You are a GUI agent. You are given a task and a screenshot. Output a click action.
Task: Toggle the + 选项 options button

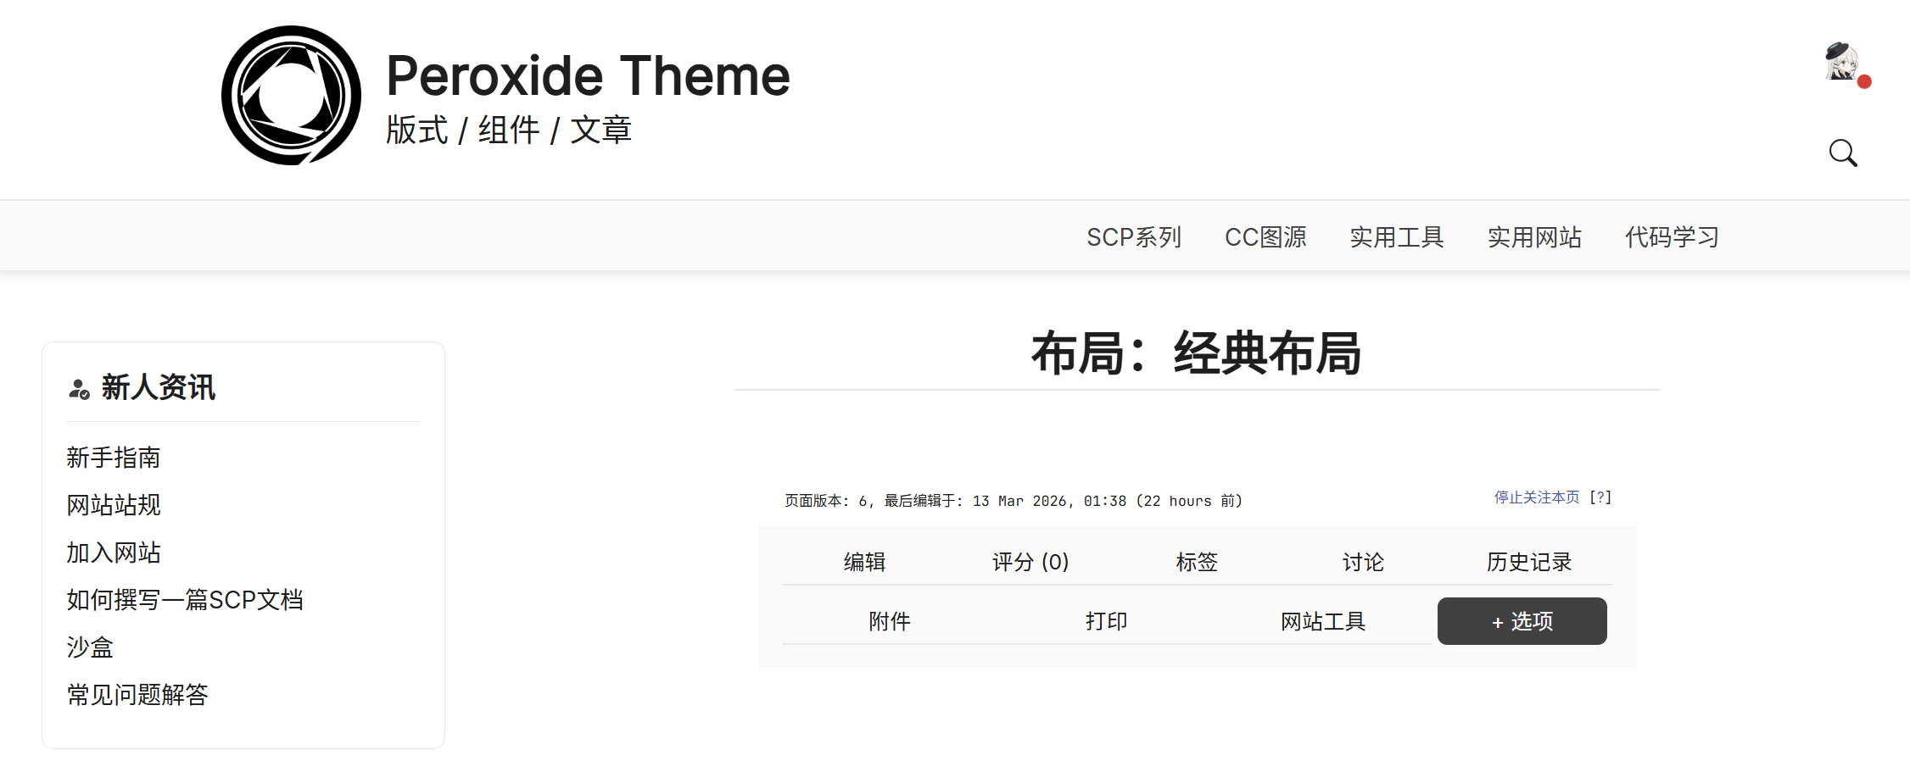pyautogui.click(x=1522, y=621)
